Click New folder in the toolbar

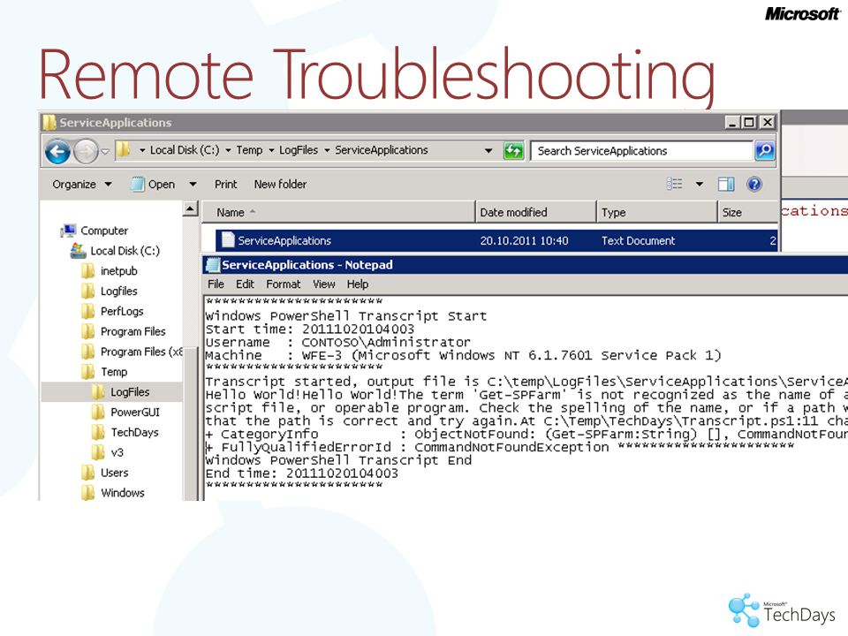click(x=280, y=185)
